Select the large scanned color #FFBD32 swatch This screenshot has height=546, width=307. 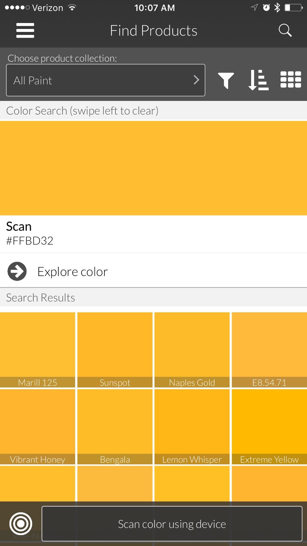(x=153, y=168)
